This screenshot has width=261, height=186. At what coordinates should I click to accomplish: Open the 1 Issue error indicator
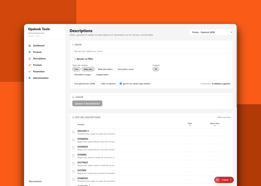[225, 180]
